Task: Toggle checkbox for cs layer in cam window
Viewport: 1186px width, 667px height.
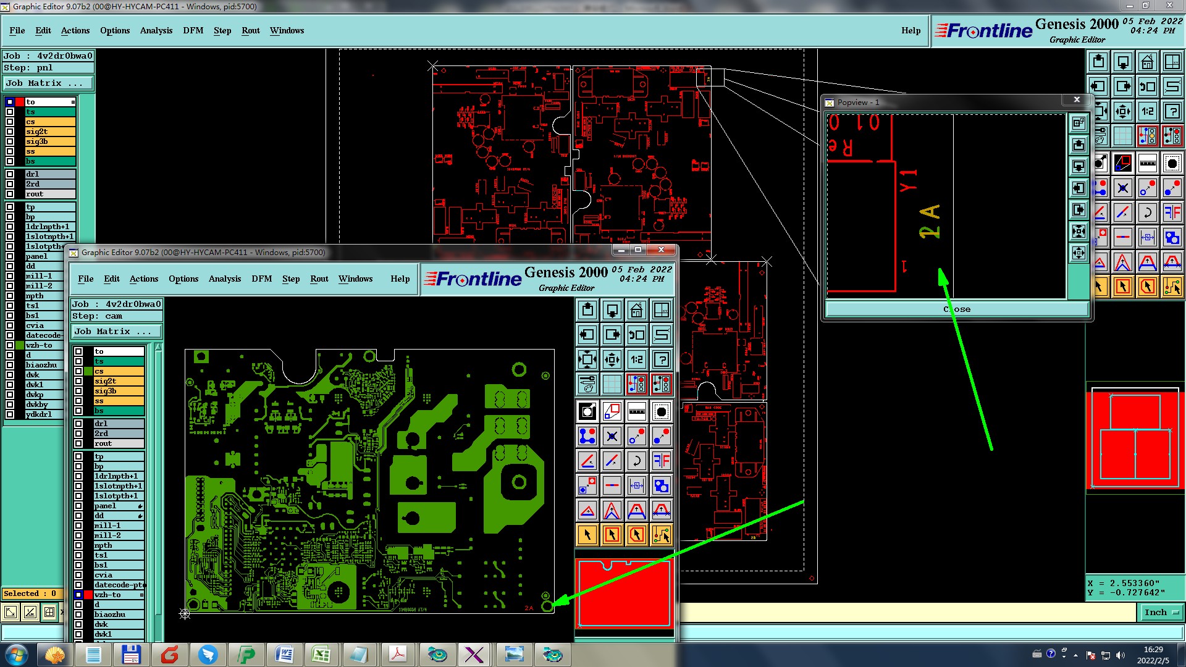Action: click(x=78, y=371)
